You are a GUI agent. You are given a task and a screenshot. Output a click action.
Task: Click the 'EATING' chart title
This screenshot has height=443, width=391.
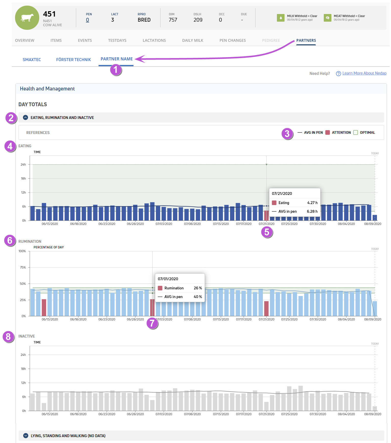[x=25, y=146]
